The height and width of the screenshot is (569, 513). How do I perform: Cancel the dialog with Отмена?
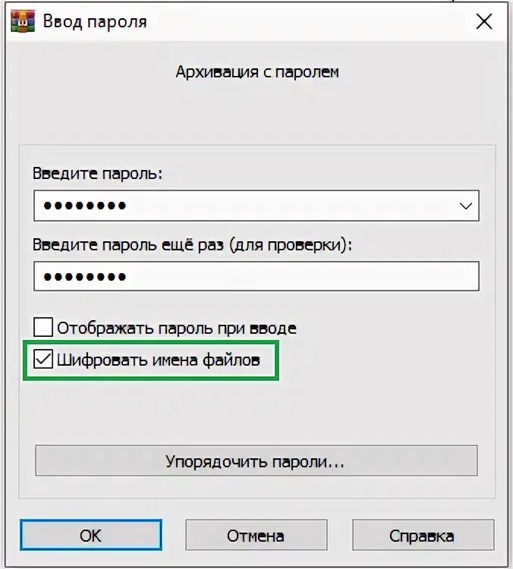coord(256,536)
